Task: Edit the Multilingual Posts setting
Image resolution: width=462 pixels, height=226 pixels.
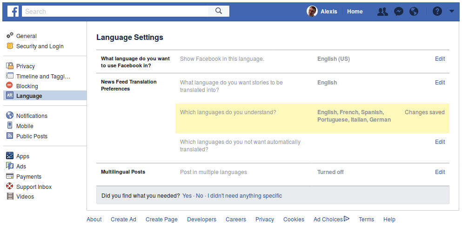Action: pyautogui.click(x=440, y=172)
